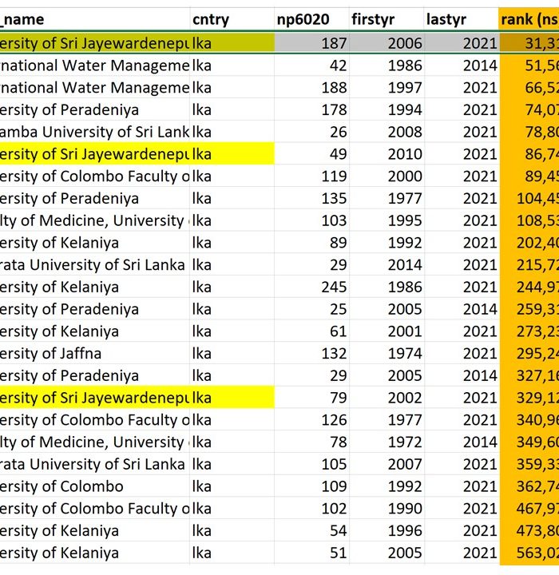Select the rank cell starting with 295
559x575 pixels.
click(x=529, y=353)
